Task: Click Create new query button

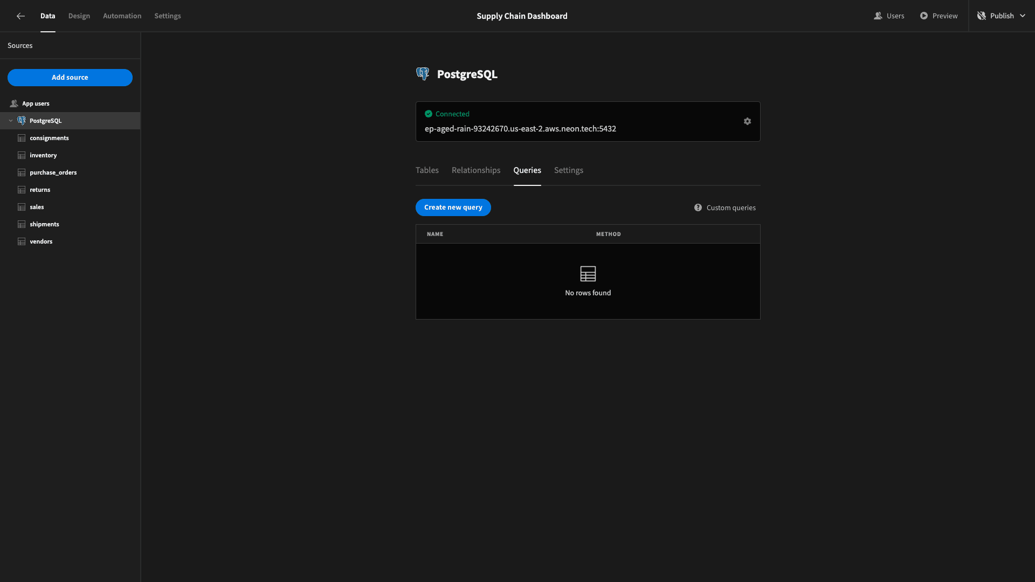Action: pyautogui.click(x=453, y=207)
